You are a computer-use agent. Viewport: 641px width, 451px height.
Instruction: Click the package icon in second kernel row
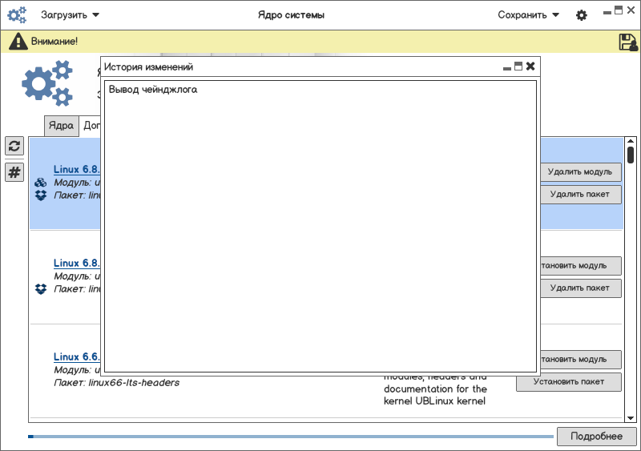tap(41, 289)
